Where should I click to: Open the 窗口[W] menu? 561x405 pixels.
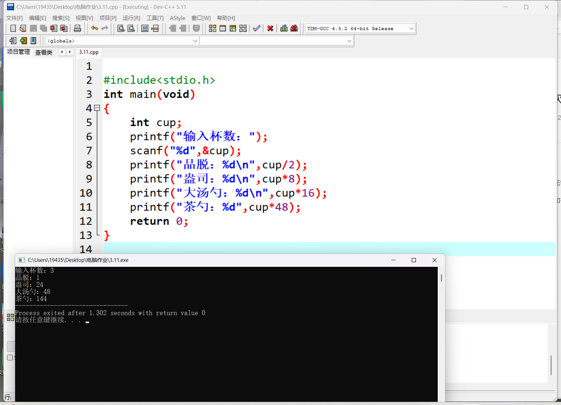coord(201,18)
